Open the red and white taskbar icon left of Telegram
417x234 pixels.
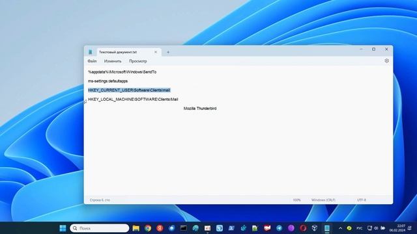click(267, 228)
